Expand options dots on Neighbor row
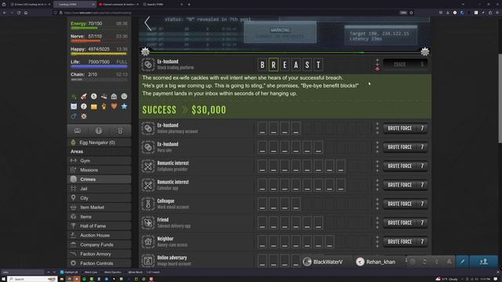502x282 pixels. pyautogui.click(x=377, y=241)
